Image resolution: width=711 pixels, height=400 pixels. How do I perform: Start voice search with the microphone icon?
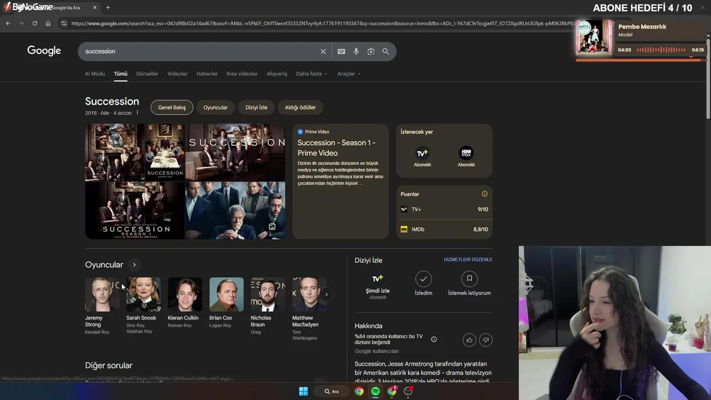[356, 51]
